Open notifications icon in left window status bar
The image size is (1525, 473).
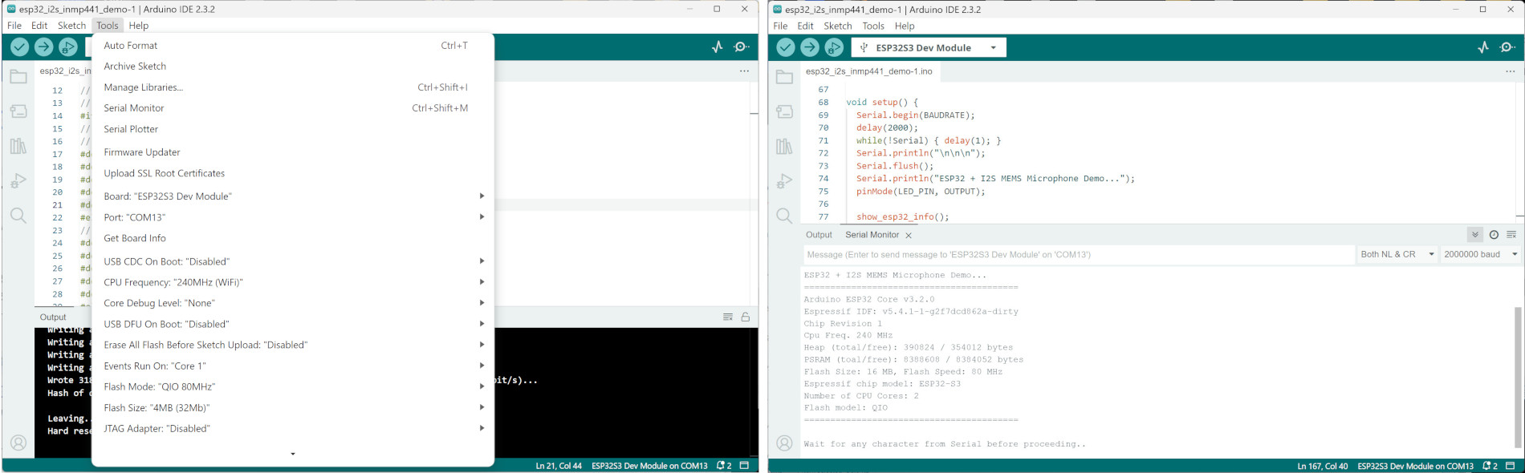pos(724,466)
